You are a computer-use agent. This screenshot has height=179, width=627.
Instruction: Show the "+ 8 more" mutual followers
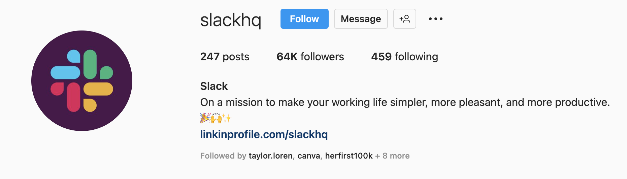tap(392, 156)
